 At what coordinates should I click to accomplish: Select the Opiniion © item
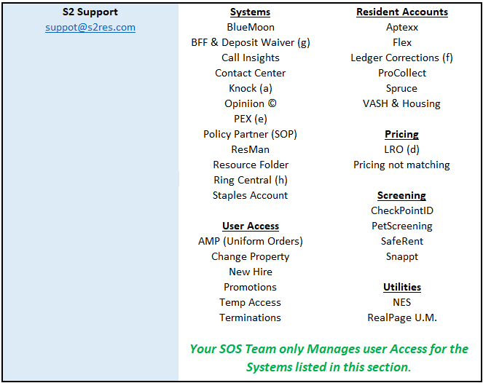point(251,103)
